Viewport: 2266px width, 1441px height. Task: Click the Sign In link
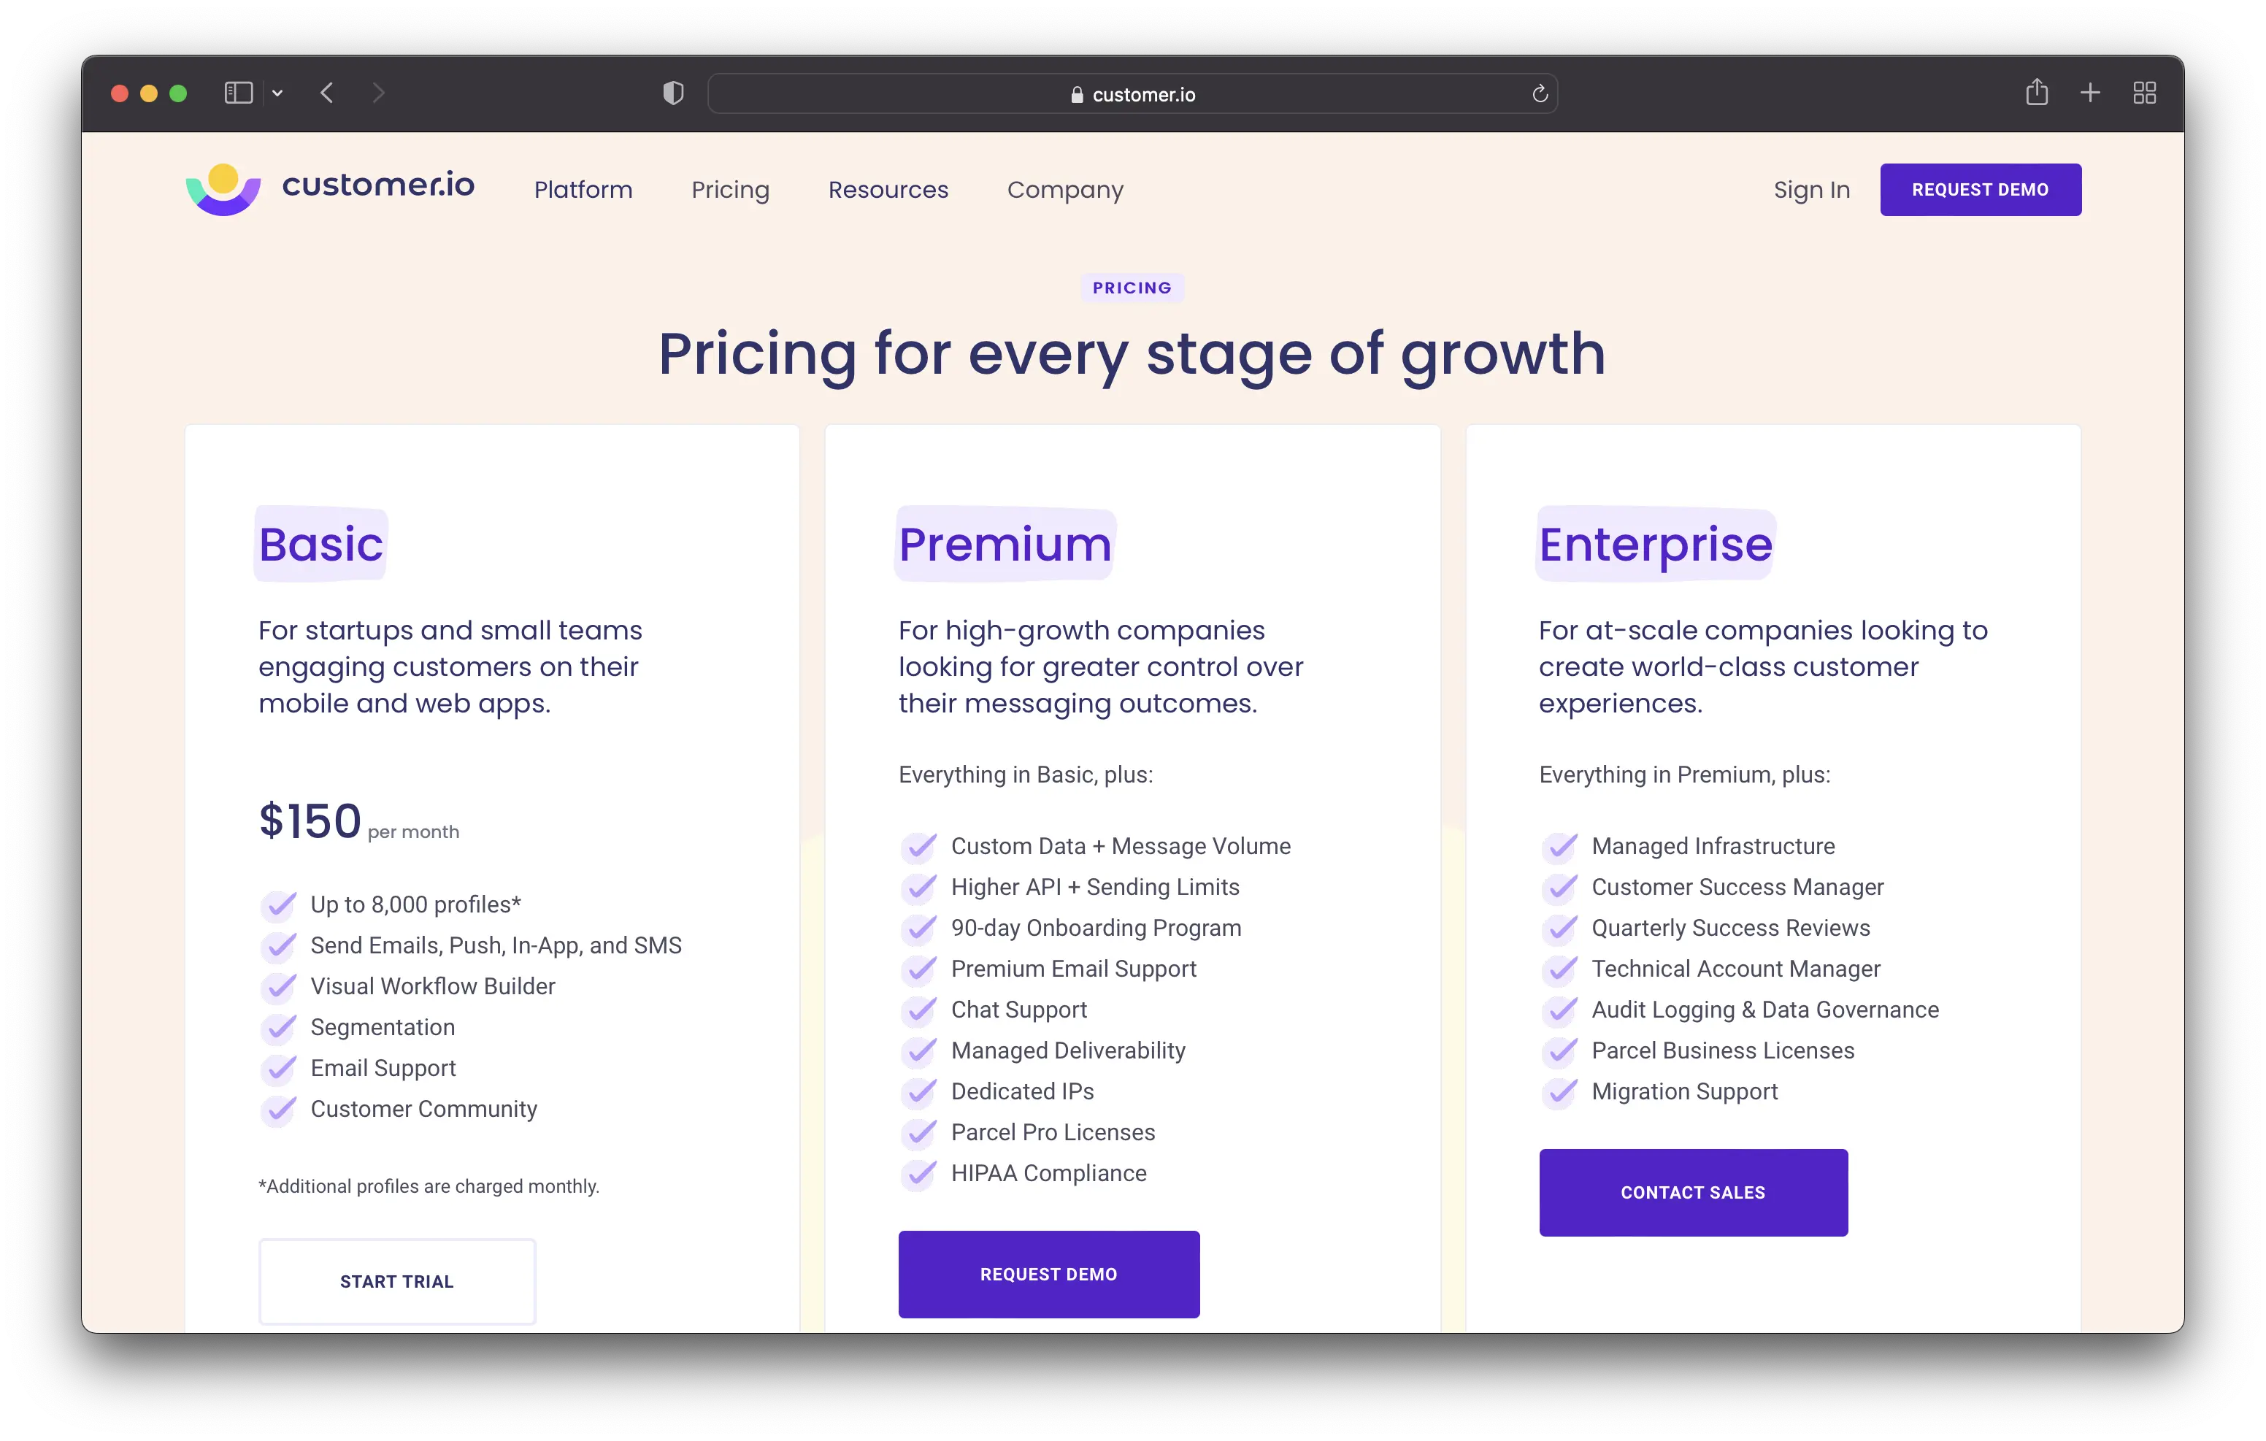tap(1811, 190)
